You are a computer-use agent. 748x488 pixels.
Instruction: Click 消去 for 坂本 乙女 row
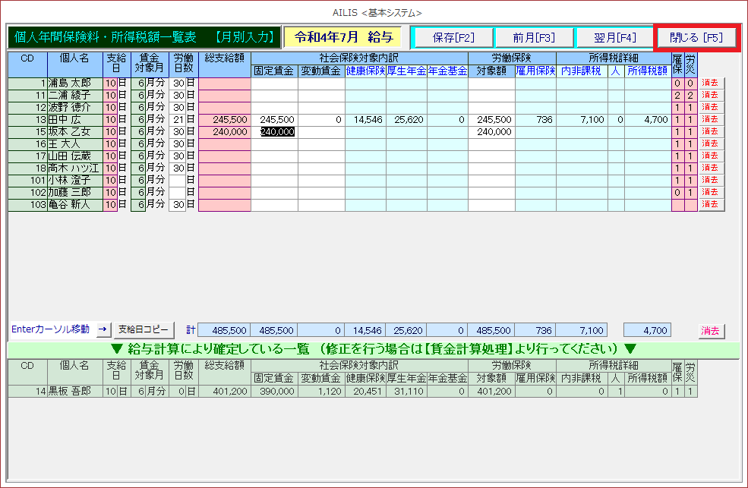pyautogui.click(x=711, y=132)
